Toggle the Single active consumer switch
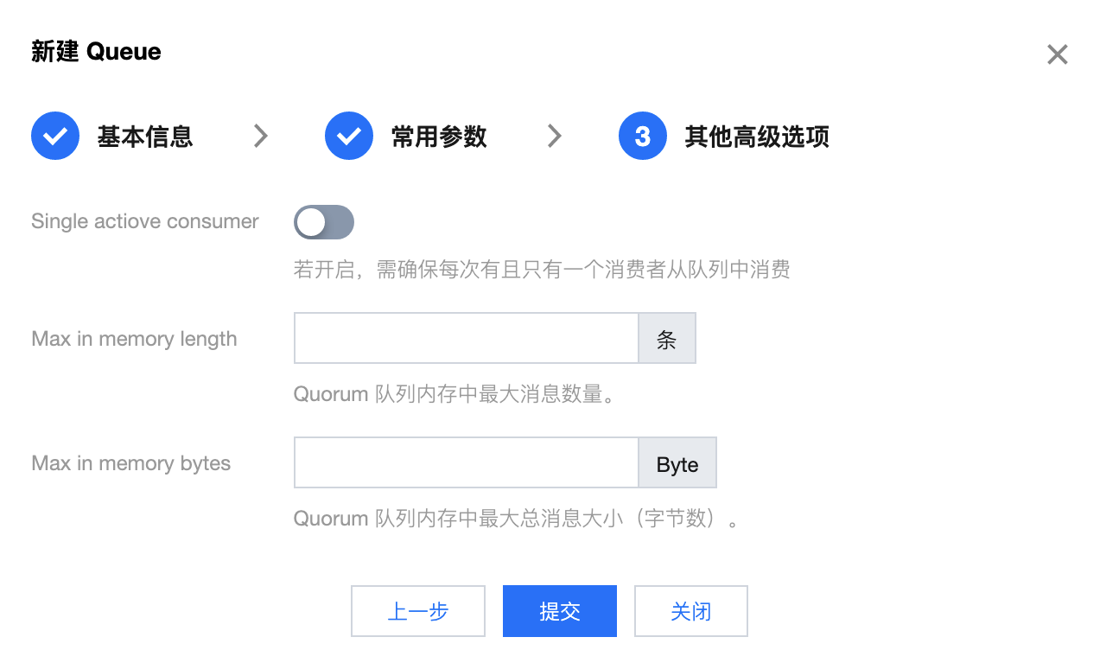The height and width of the screenshot is (669, 1106). (x=324, y=222)
